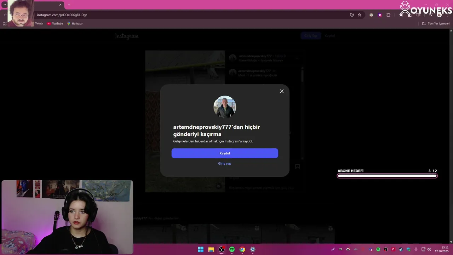Open Settings gear app in taskbar
The width and height of the screenshot is (453, 255).
(252, 249)
